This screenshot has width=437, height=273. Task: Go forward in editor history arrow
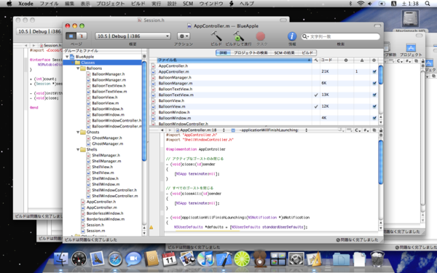point(169,130)
